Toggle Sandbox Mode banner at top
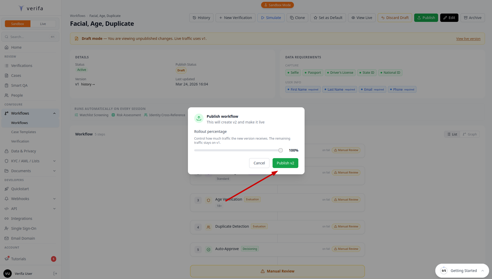This screenshot has width=492, height=279. (277, 5)
